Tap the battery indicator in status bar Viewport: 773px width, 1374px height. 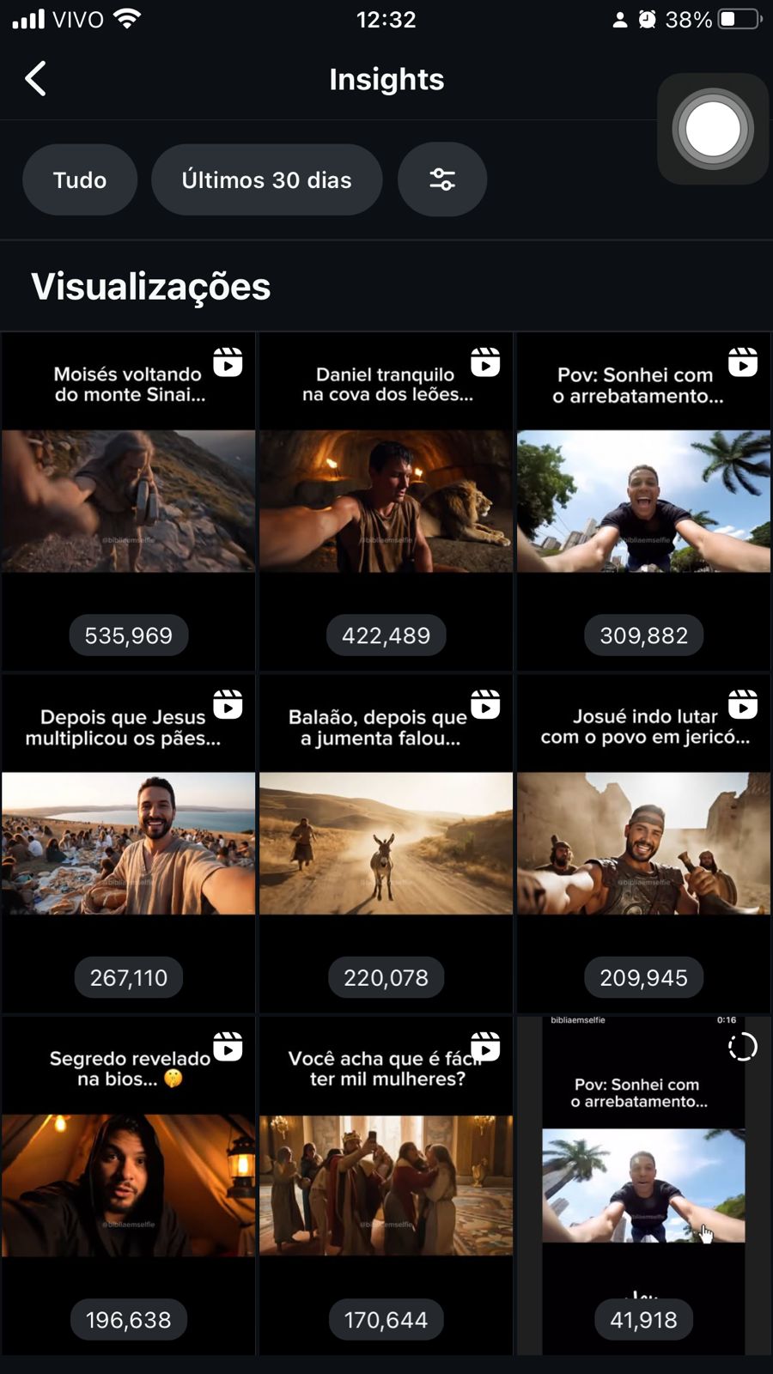(740, 19)
